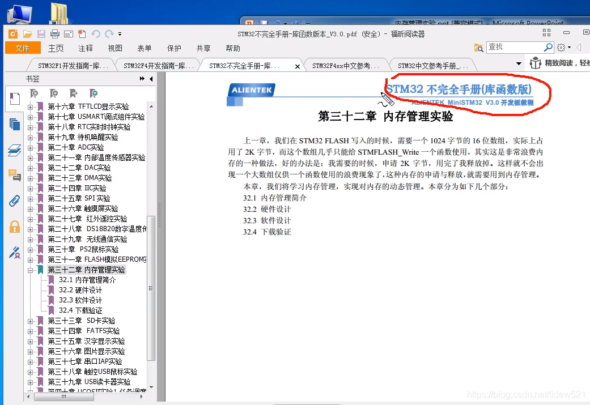Open the document tab list dropdown arrow
Image resolution: width=590 pixels, height=405 pixels.
(519, 63)
